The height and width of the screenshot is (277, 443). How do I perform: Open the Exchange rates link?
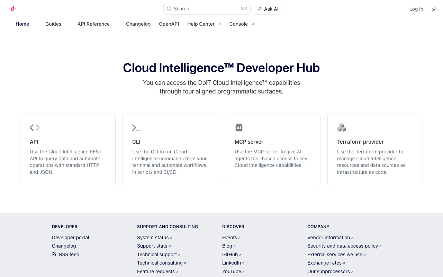(x=324, y=263)
